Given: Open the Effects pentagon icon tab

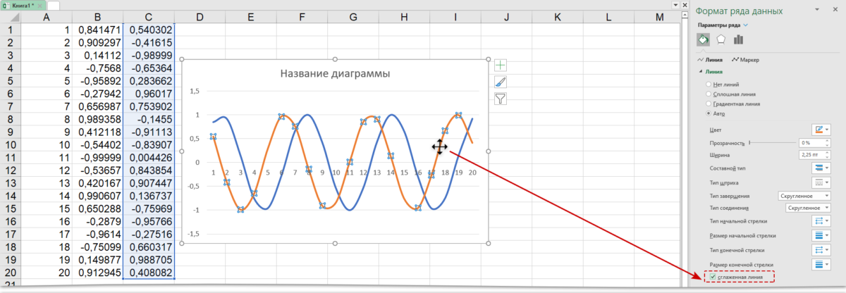Looking at the screenshot, I should [721, 40].
